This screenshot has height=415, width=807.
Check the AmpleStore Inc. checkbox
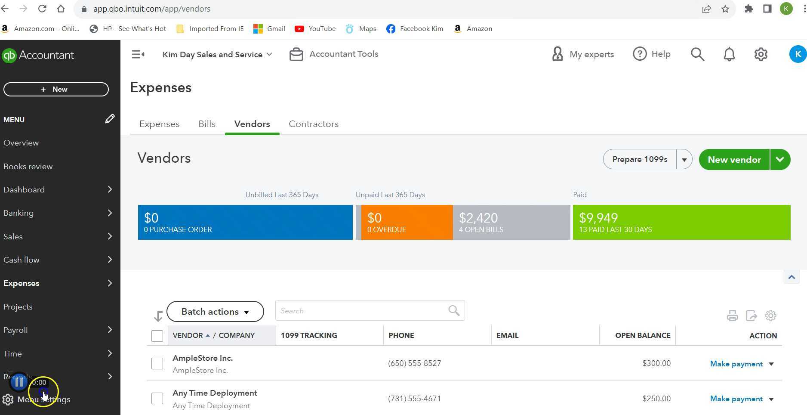157,363
